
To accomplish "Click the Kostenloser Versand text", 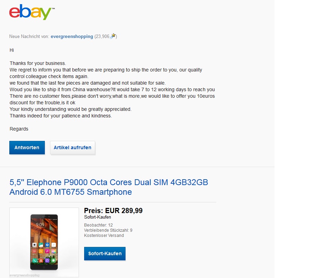I will pyautogui.click(x=104, y=236).
